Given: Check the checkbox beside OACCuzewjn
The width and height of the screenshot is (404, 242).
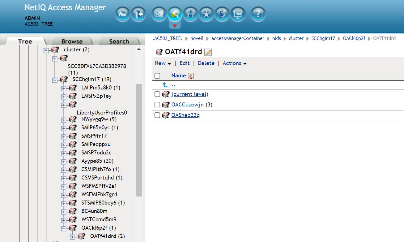Looking at the screenshot, I should [x=157, y=105].
